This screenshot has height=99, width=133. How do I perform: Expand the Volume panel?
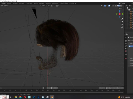131,58
